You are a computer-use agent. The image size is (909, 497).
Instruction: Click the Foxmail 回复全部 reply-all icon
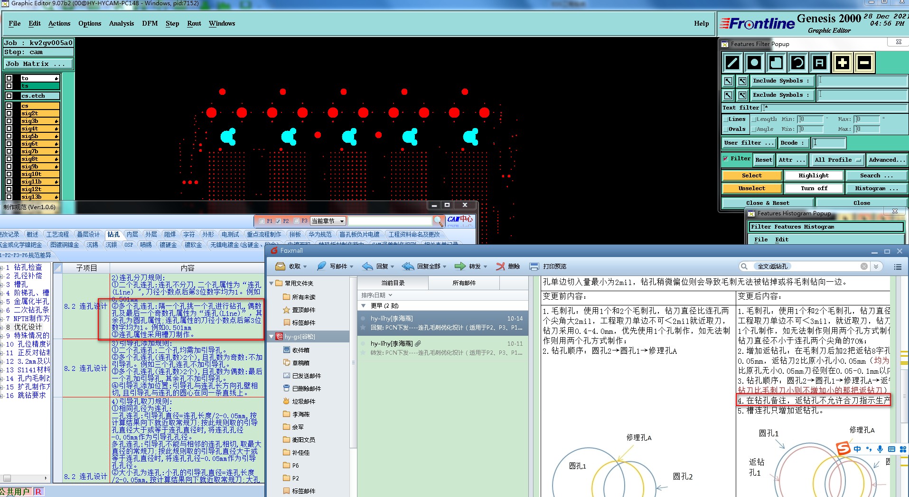(x=408, y=266)
